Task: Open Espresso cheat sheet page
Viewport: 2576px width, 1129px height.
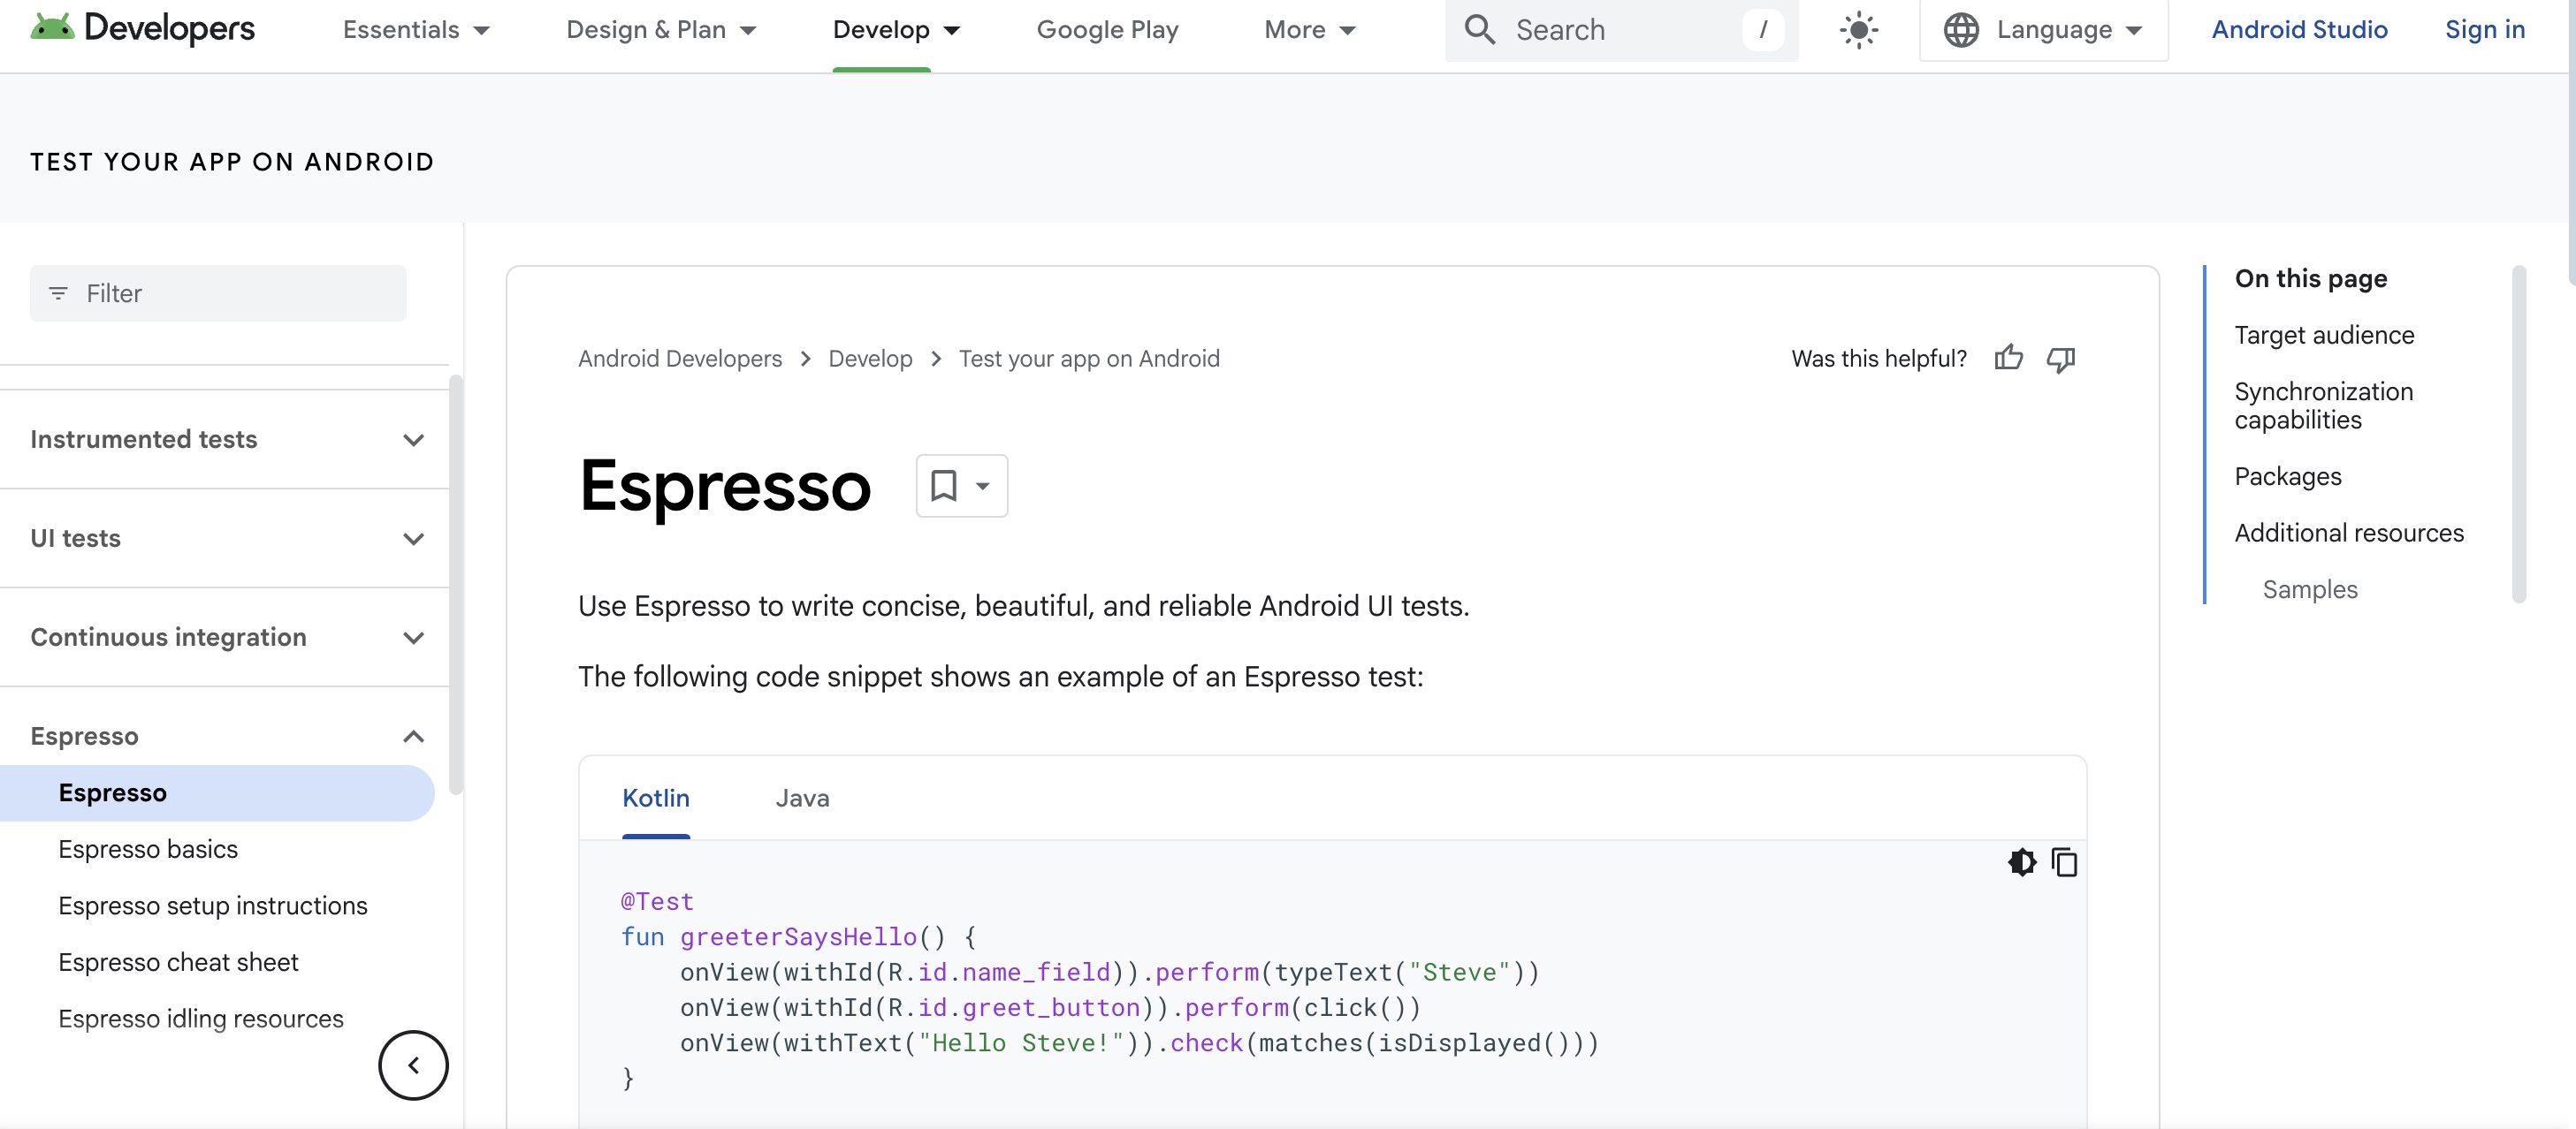Action: [178, 962]
